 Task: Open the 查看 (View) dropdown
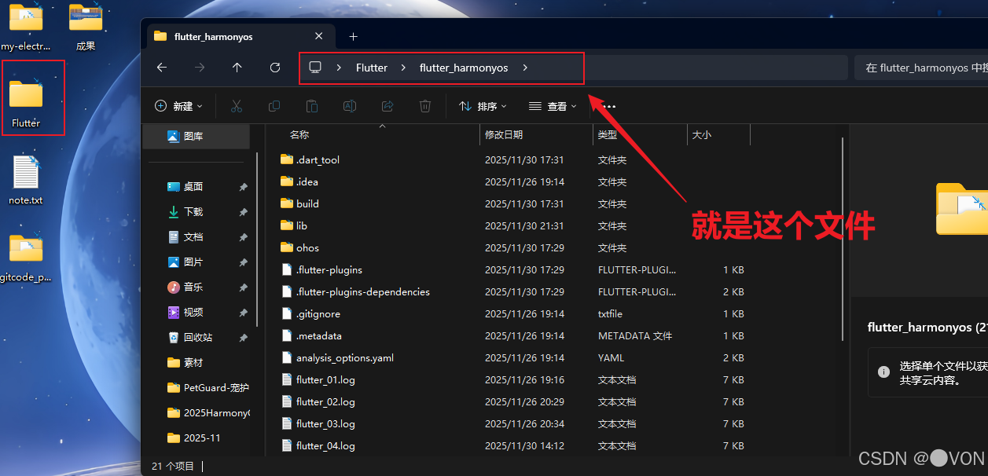pos(553,106)
